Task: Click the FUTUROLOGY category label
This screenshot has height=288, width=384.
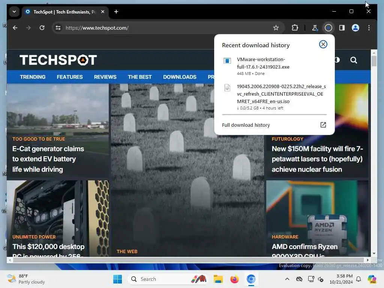Action: tap(288, 139)
